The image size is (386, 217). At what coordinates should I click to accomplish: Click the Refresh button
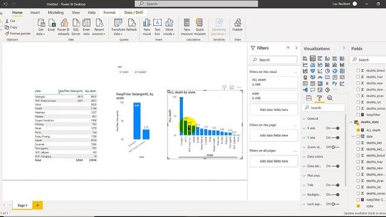[131, 25]
